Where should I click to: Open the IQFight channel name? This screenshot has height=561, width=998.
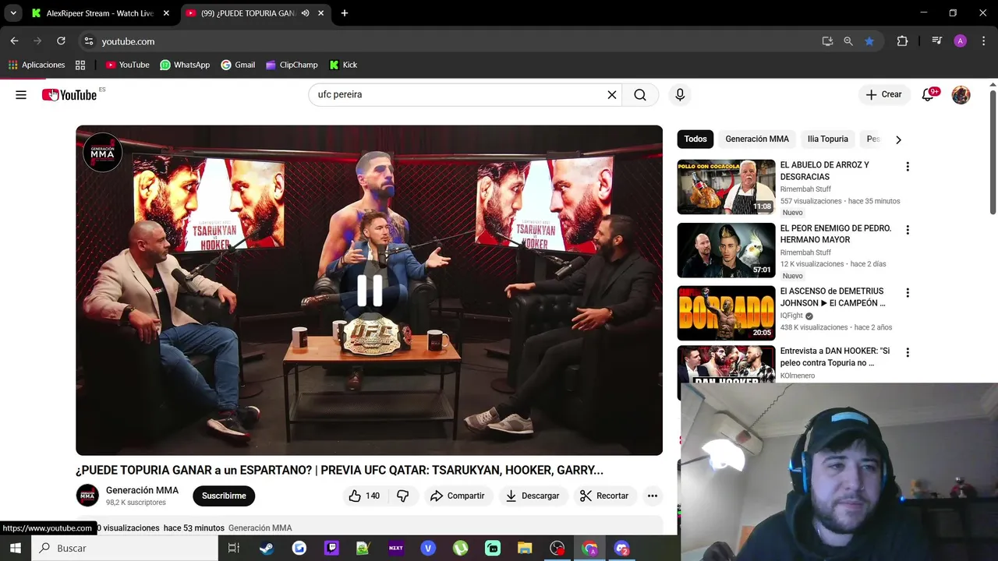coord(791,316)
